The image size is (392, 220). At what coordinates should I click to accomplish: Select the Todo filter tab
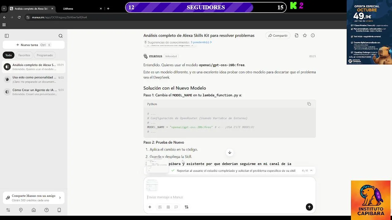9,55
